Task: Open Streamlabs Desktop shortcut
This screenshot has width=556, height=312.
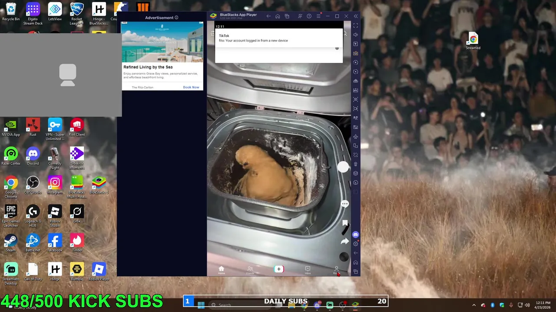Action: pos(11,274)
